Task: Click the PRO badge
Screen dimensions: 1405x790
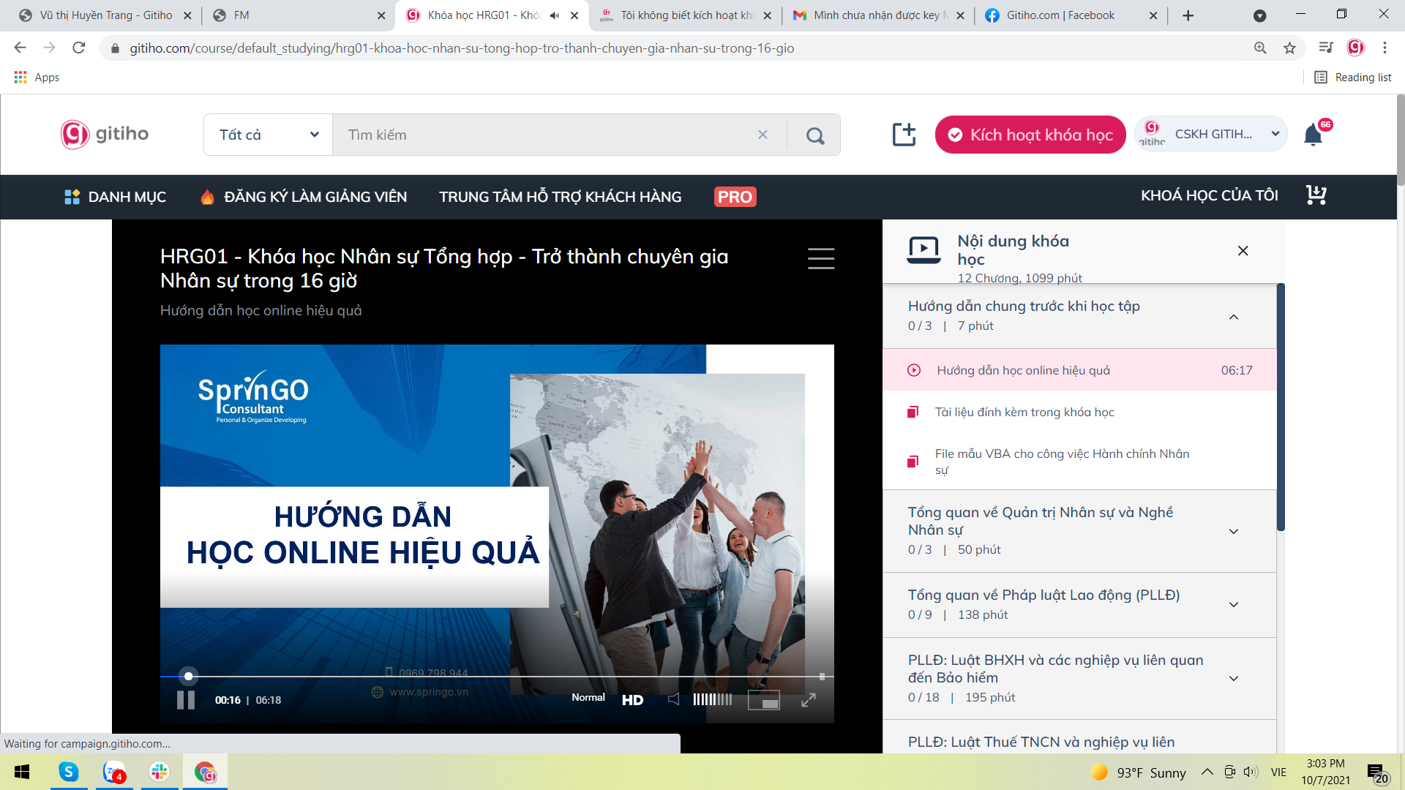Action: click(x=735, y=197)
